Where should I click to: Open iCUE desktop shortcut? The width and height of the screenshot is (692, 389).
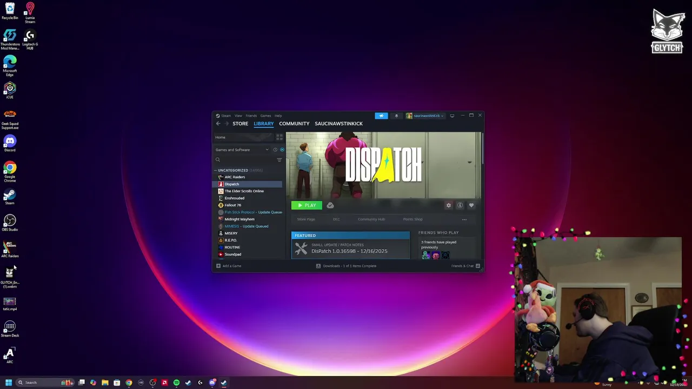(10, 90)
